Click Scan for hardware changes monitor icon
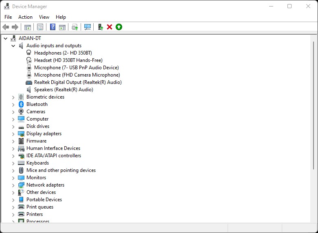Viewport: 318px width, 233px height. click(87, 27)
